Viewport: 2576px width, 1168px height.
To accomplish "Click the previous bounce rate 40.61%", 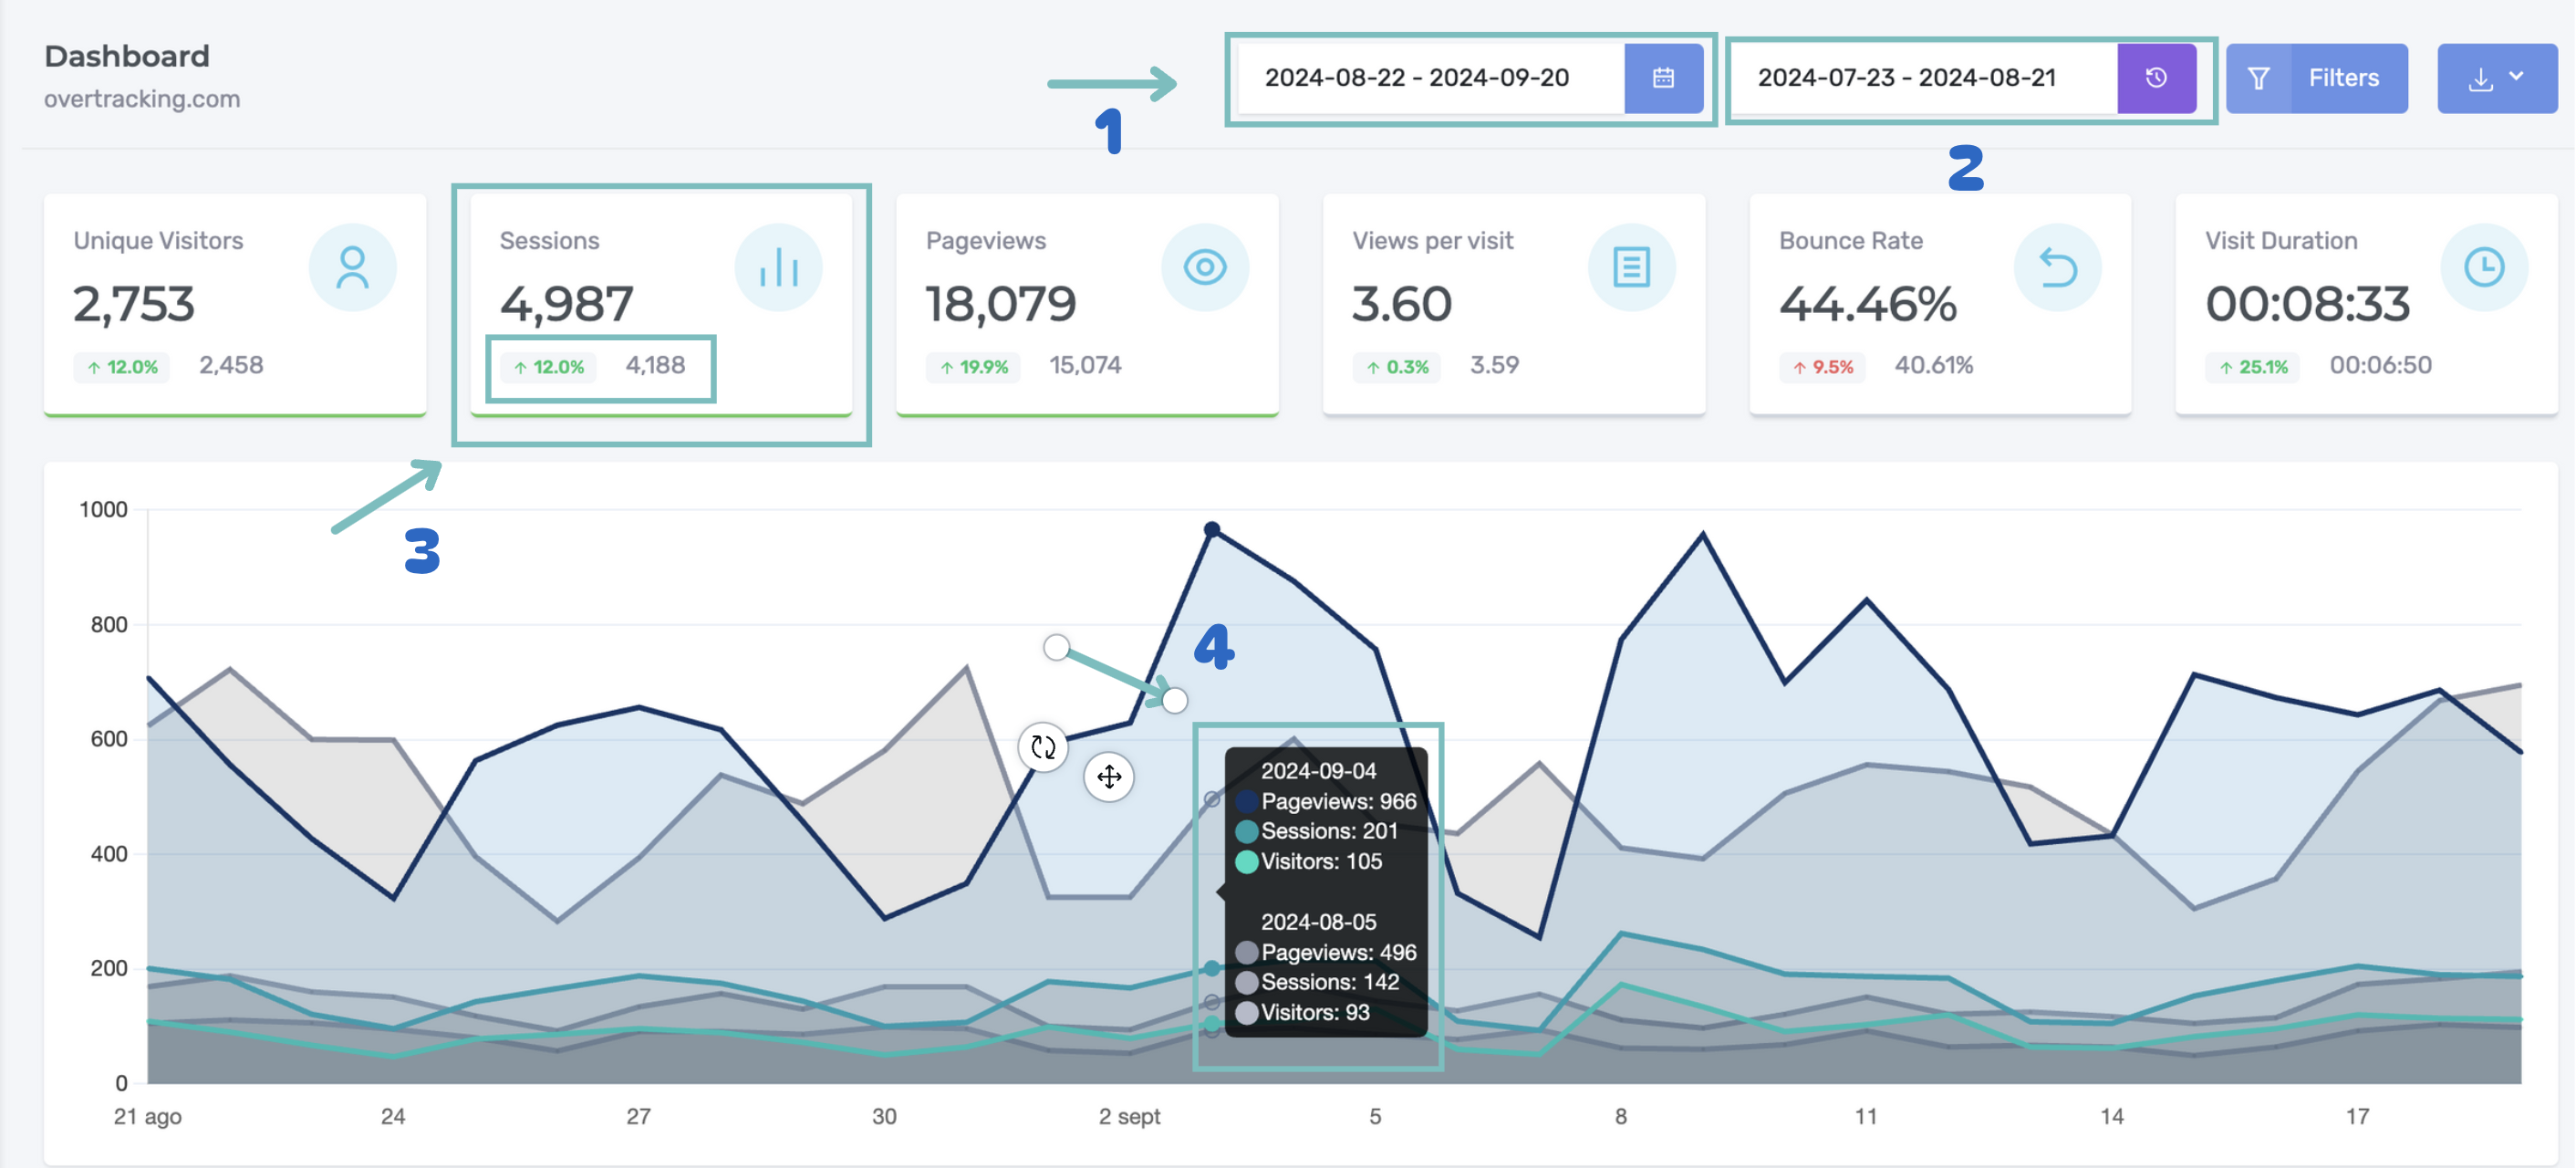I will click(x=1934, y=365).
